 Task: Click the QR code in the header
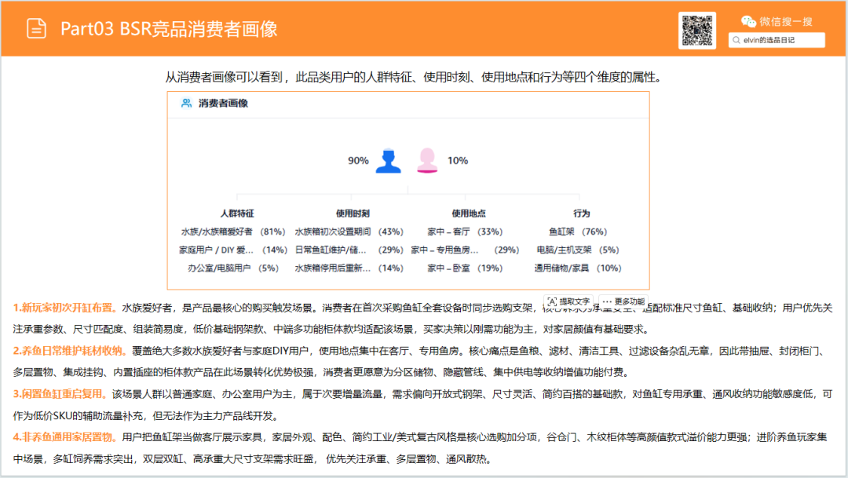(x=697, y=31)
